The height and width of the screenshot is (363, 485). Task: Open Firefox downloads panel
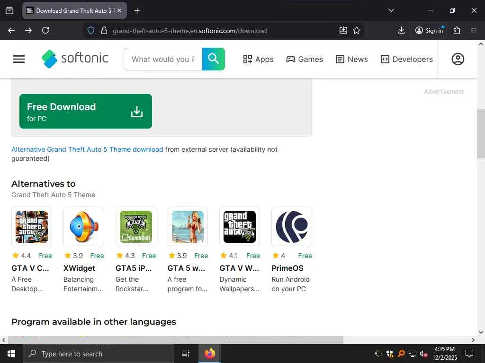[401, 30]
